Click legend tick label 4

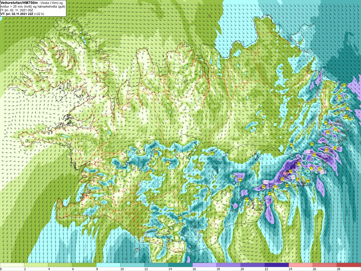[49, 269]
